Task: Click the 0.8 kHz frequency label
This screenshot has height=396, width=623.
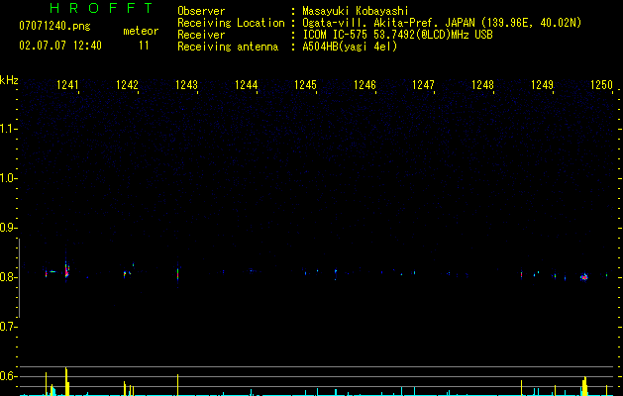Action: (8, 277)
